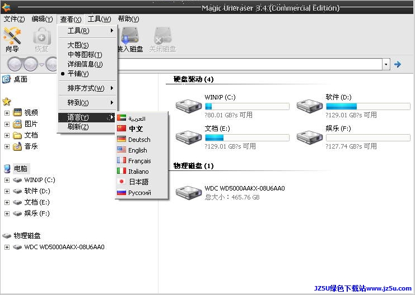This screenshot has width=415, height=295.
Task: Open the 娱乐 (F:) drive icon in main pane
Action: (309, 137)
